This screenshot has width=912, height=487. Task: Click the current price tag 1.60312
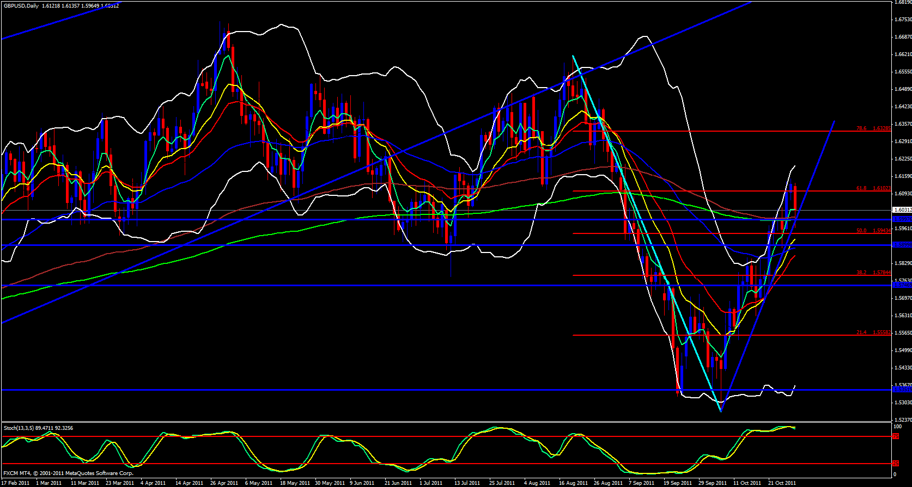click(902, 210)
